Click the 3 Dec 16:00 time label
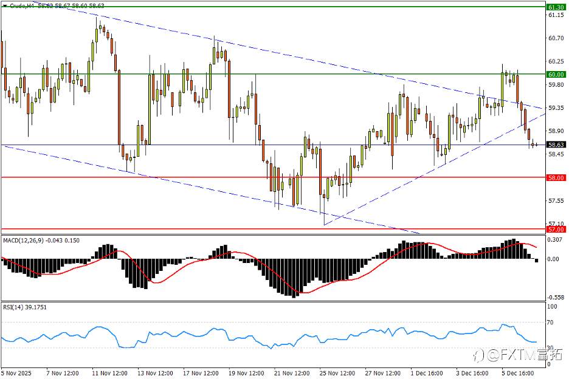 click(472, 373)
